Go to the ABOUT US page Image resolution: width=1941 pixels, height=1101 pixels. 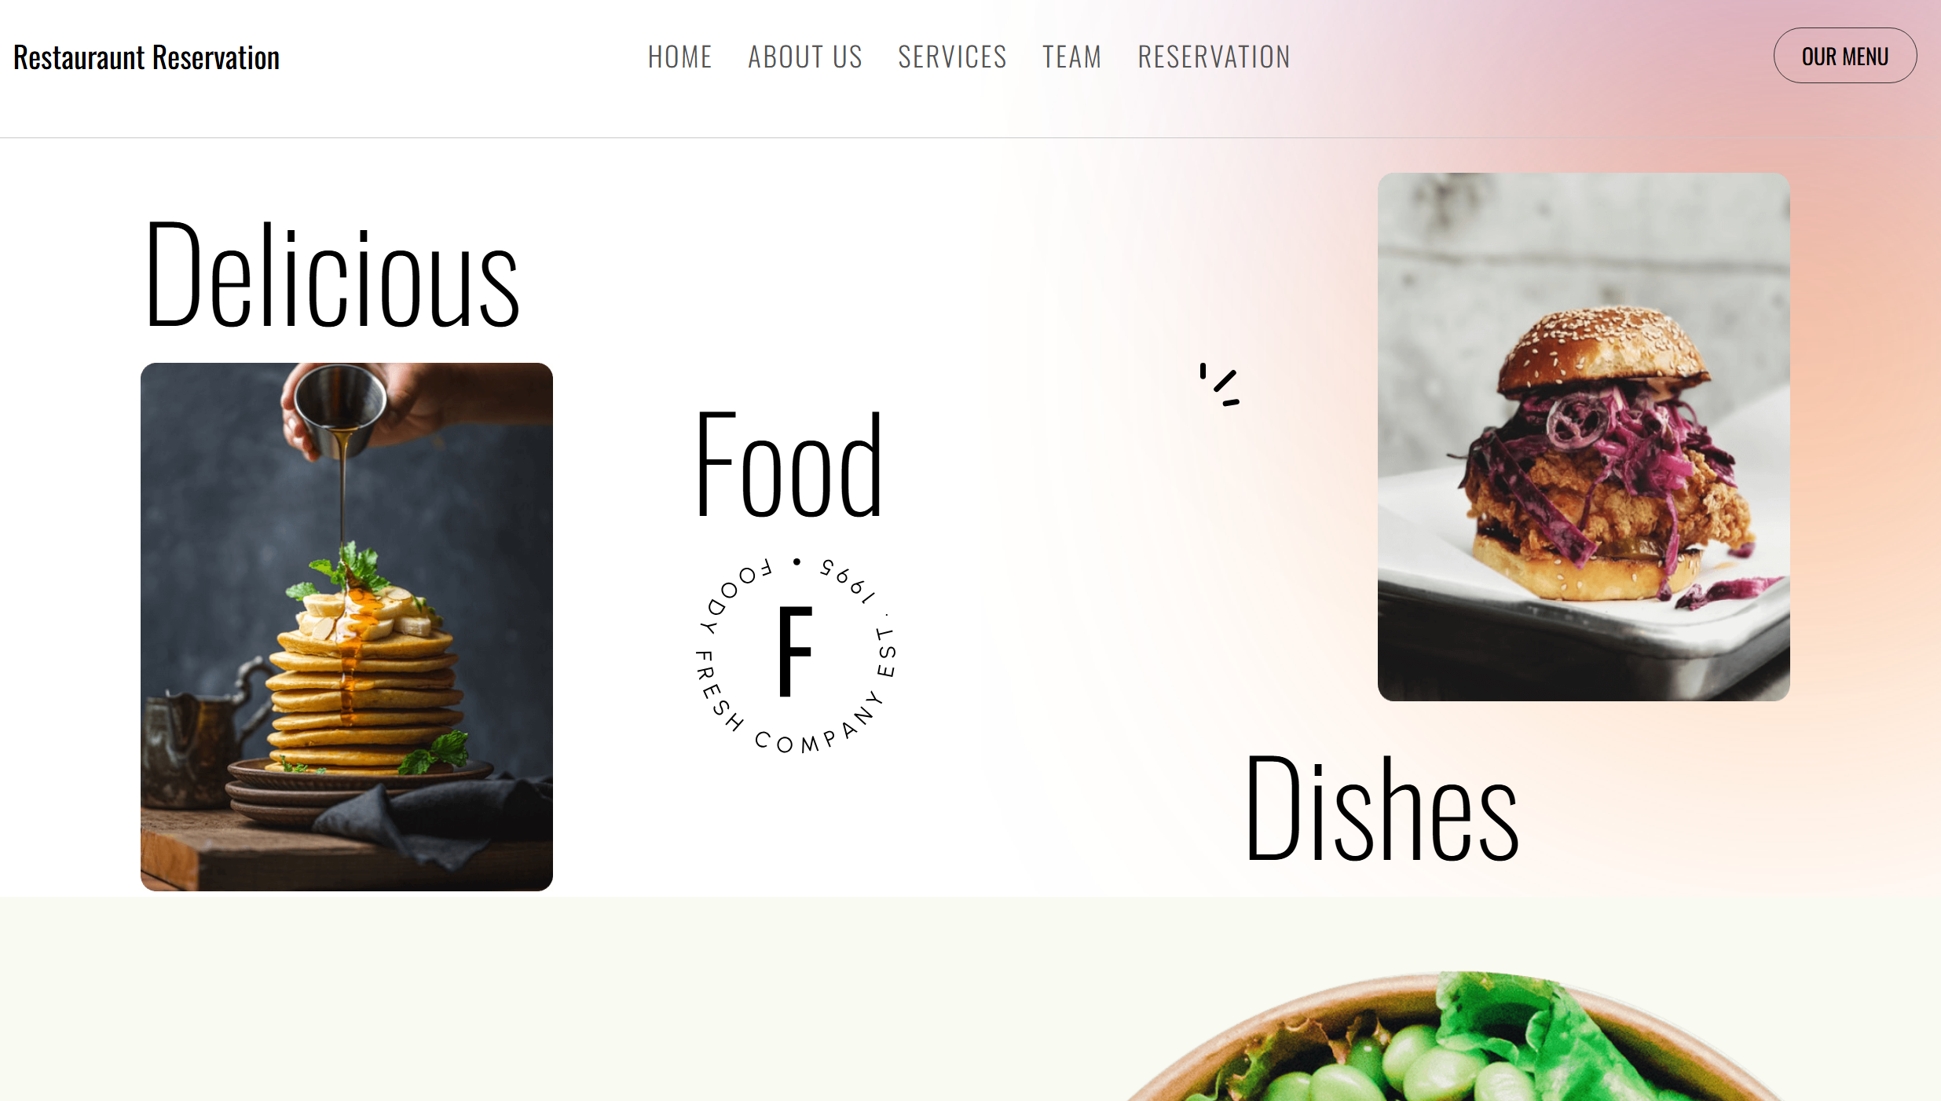(804, 57)
